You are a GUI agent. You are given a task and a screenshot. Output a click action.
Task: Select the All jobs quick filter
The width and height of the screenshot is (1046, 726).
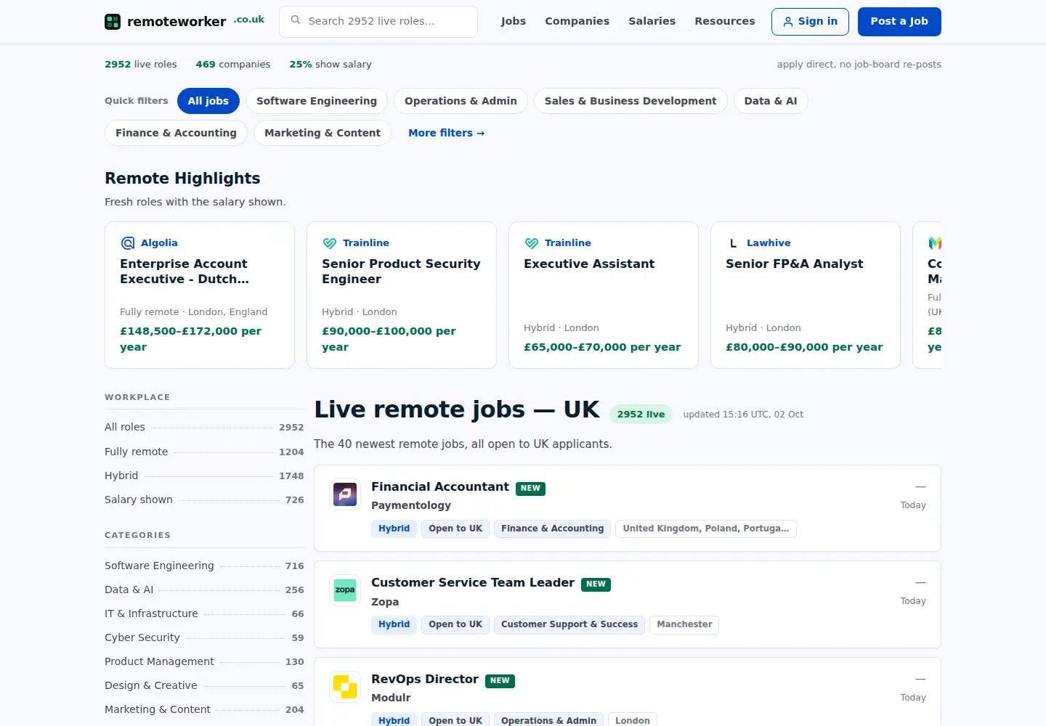pos(208,101)
